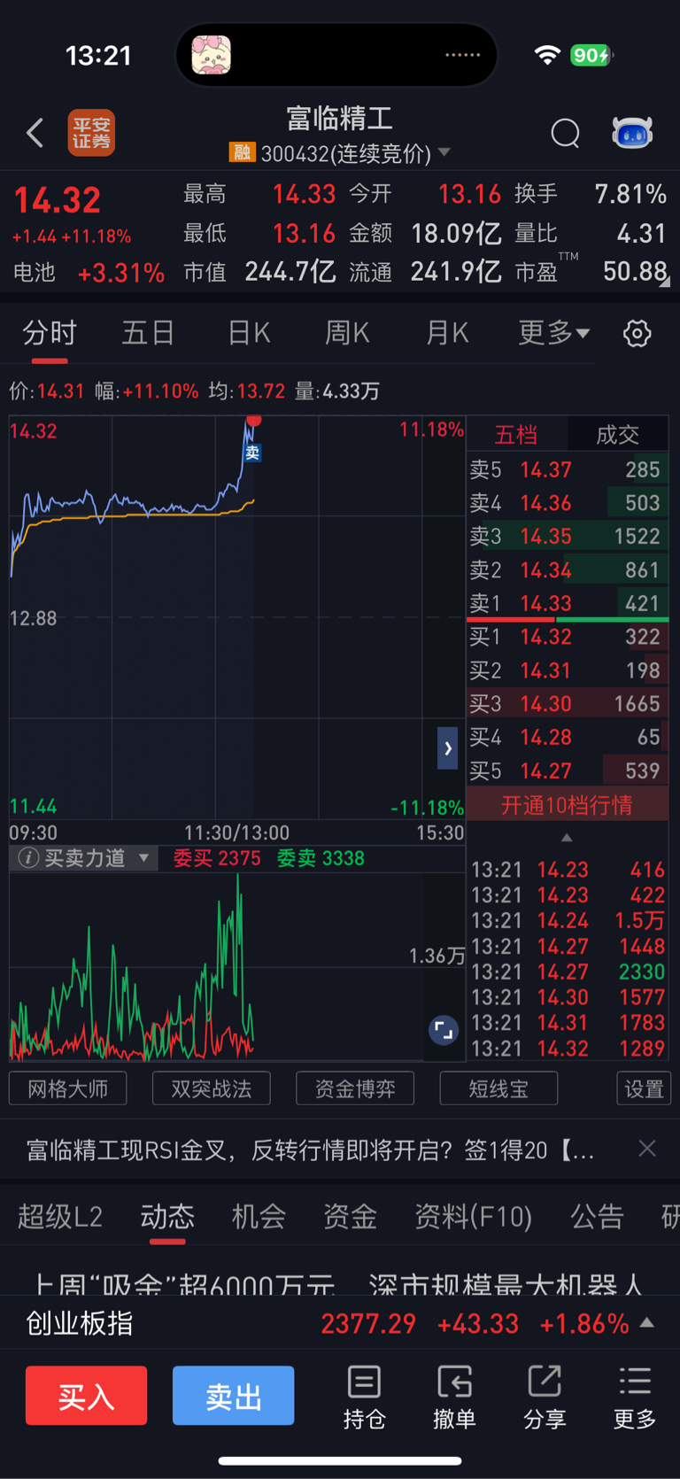Select the 卖5 14.37 order row

coord(567,469)
